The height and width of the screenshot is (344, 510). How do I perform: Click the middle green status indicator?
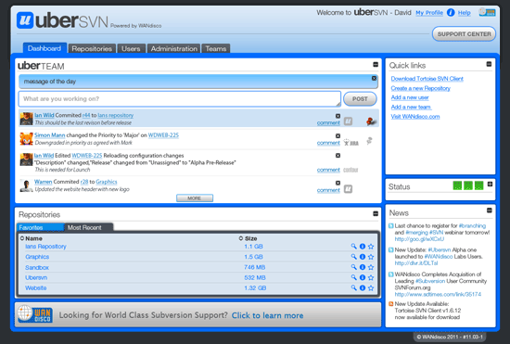coord(468,185)
